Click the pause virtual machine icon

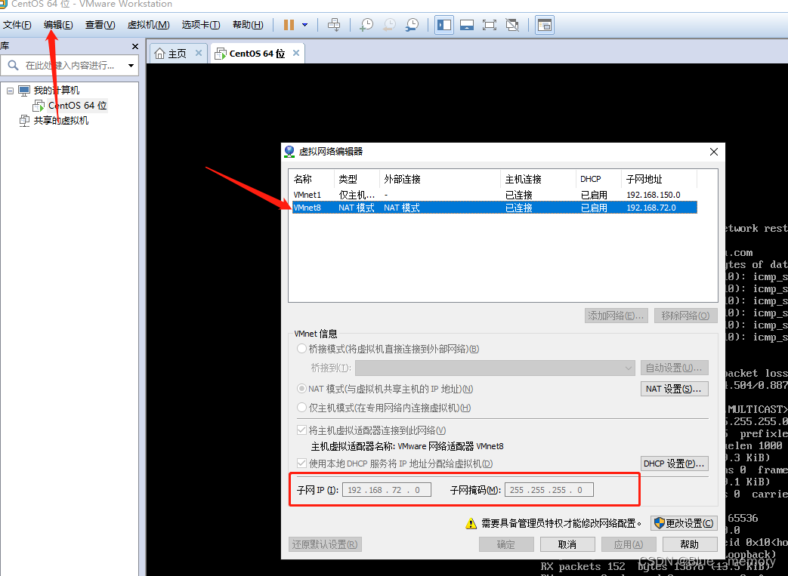tap(289, 25)
